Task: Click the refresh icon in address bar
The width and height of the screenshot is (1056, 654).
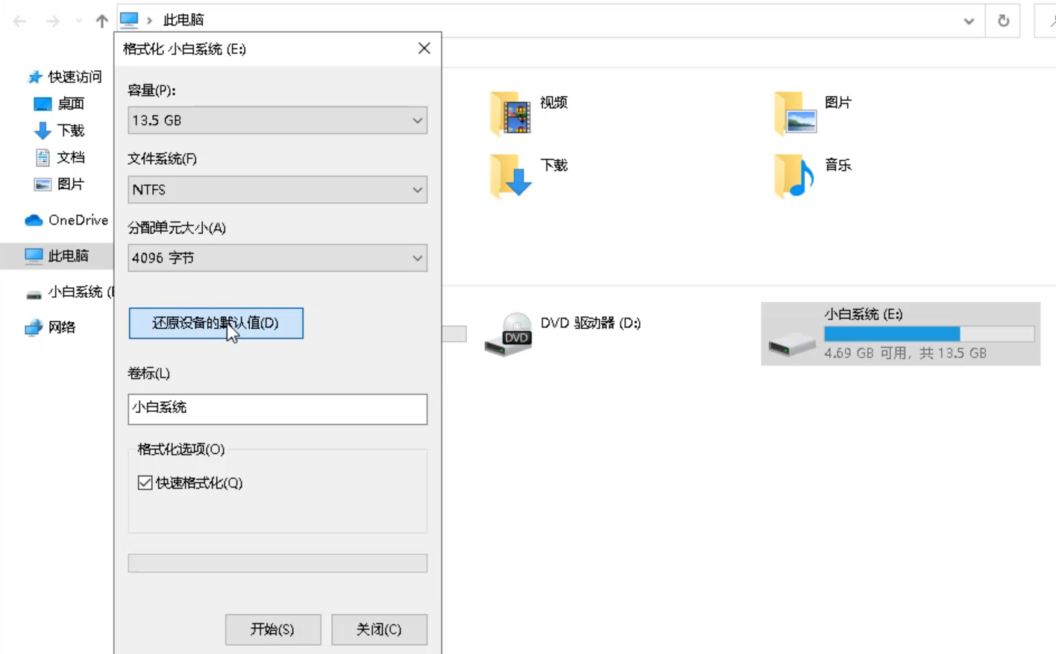Action: click(1003, 21)
